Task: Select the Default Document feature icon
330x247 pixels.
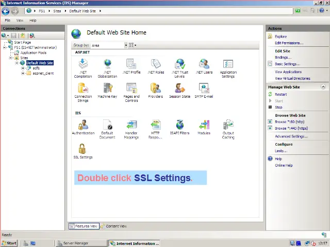Action: 107,125
